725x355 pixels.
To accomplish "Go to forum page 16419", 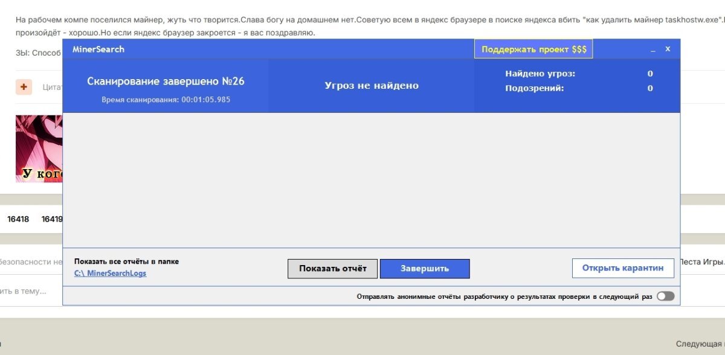I will (52, 219).
